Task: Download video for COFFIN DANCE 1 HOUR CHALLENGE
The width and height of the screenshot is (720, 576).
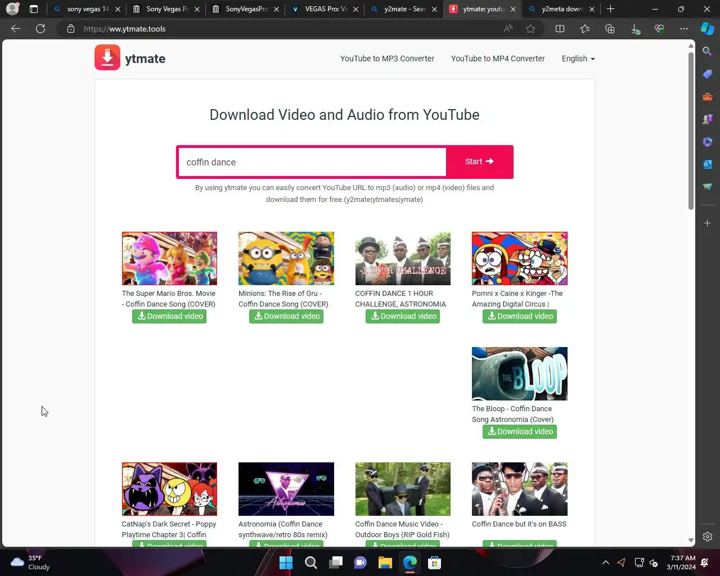Action: click(403, 316)
